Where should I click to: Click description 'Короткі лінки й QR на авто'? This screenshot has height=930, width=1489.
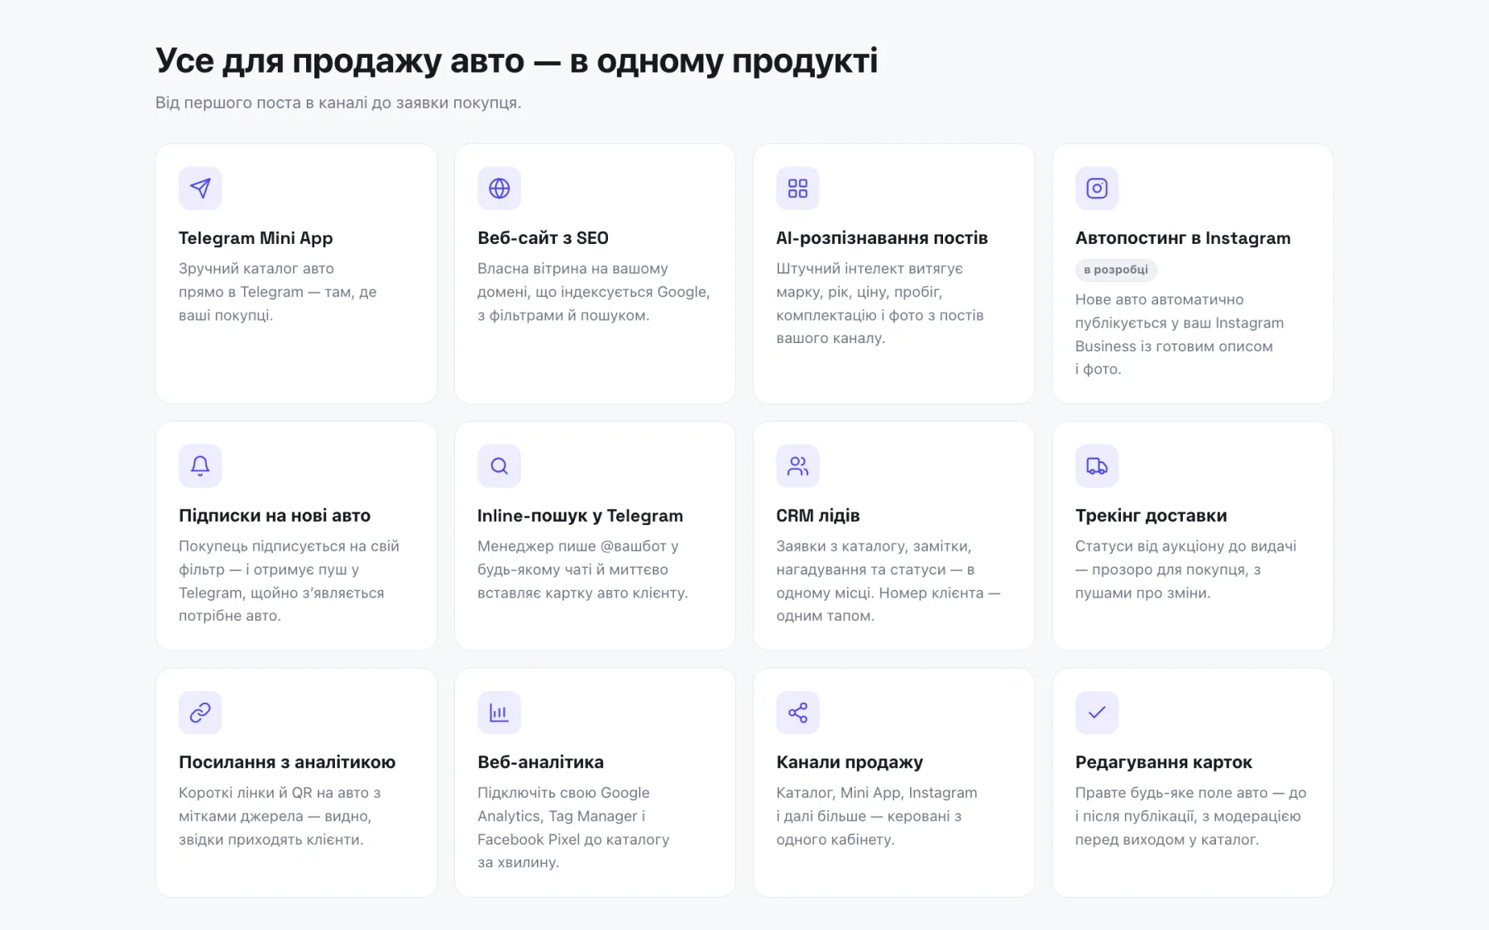pyautogui.click(x=280, y=816)
